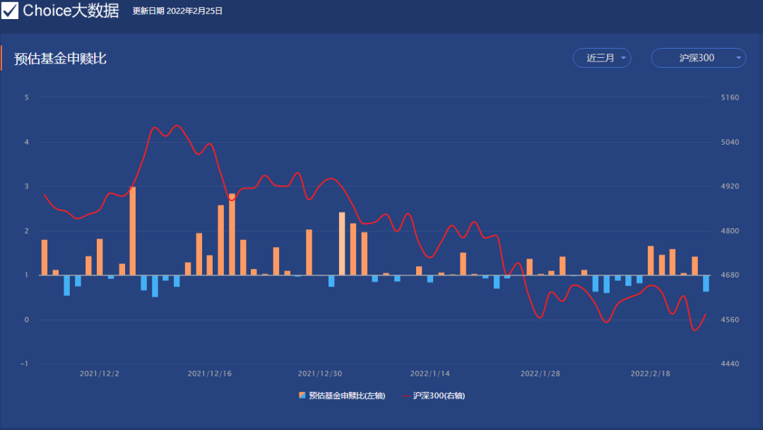The height and width of the screenshot is (430, 763).
Task: Click the 2021/12/2 x-axis date label
Action: 100,374
